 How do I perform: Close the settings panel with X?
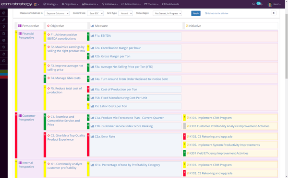[x=274, y=13]
